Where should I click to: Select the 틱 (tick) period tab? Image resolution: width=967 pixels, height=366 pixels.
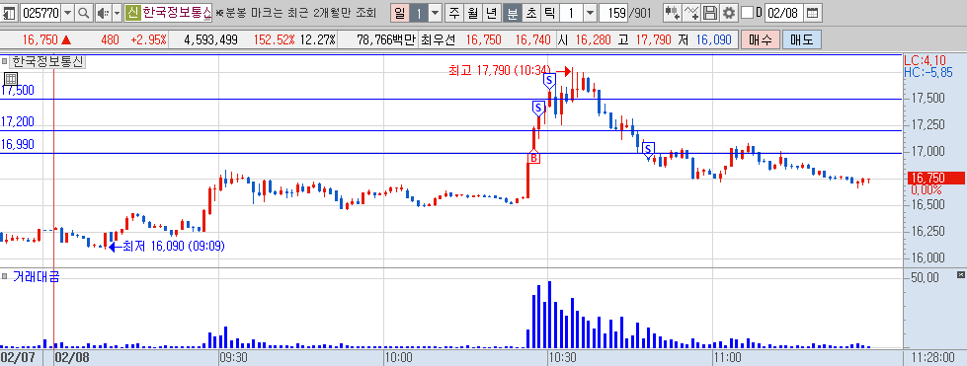click(550, 12)
